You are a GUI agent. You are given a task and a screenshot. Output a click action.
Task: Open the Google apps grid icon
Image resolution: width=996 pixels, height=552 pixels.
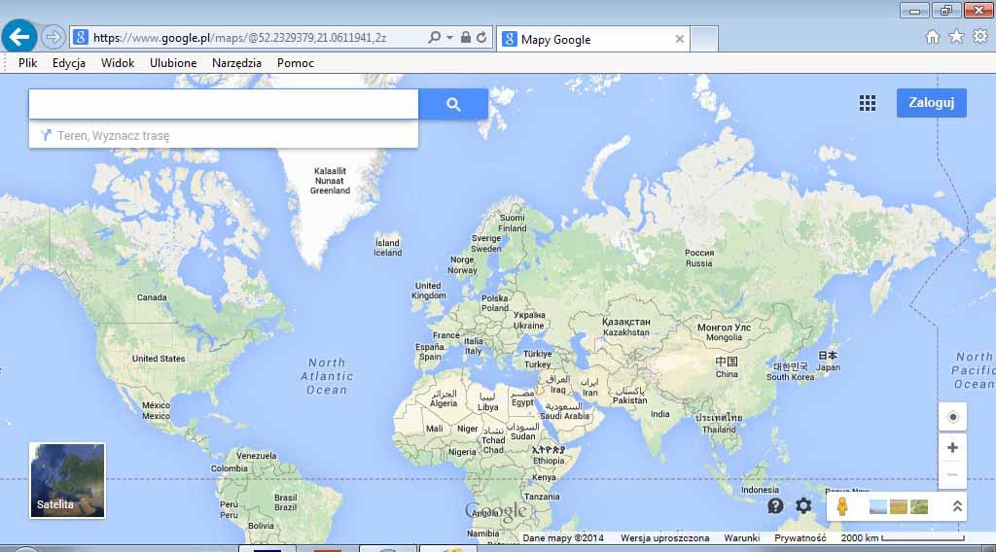[x=868, y=103]
